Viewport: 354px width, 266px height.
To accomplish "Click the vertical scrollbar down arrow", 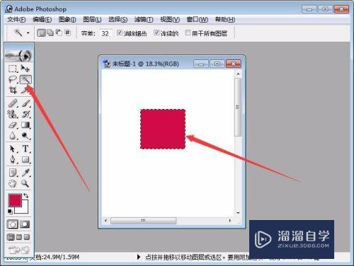I will [x=238, y=213].
